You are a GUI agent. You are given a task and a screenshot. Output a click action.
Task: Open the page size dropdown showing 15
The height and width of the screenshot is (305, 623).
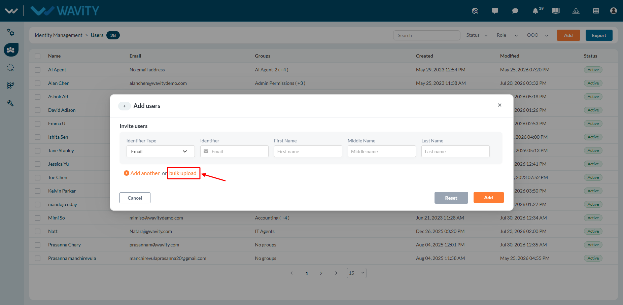[x=357, y=273]
